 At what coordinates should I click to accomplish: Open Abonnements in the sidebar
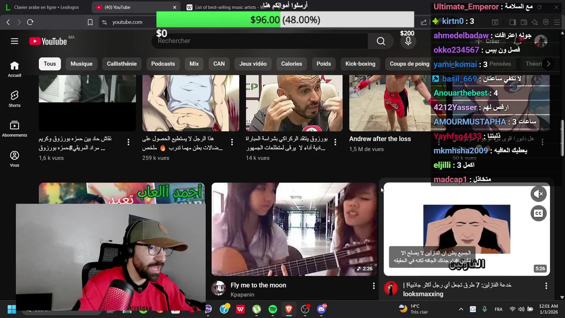click(x=15, y=129)
